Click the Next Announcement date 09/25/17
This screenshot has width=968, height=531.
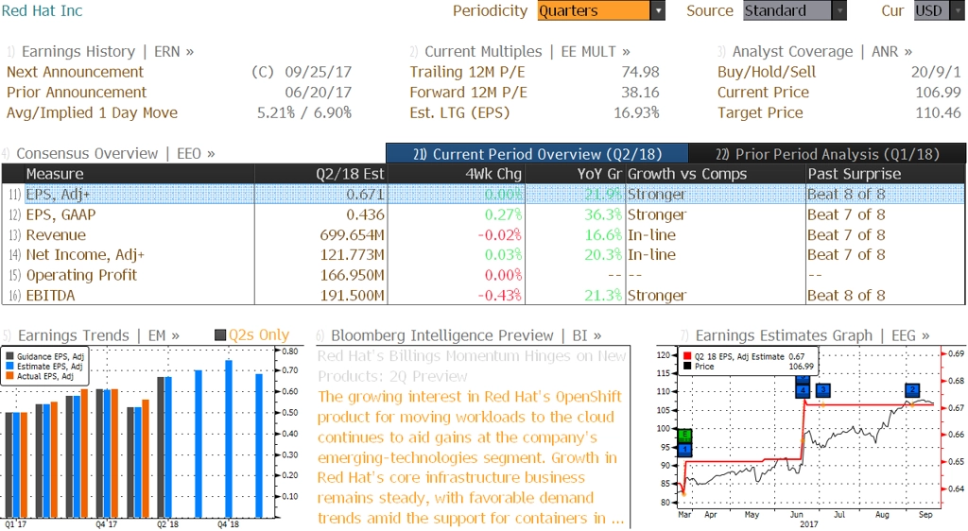click(x=318, y=72)
